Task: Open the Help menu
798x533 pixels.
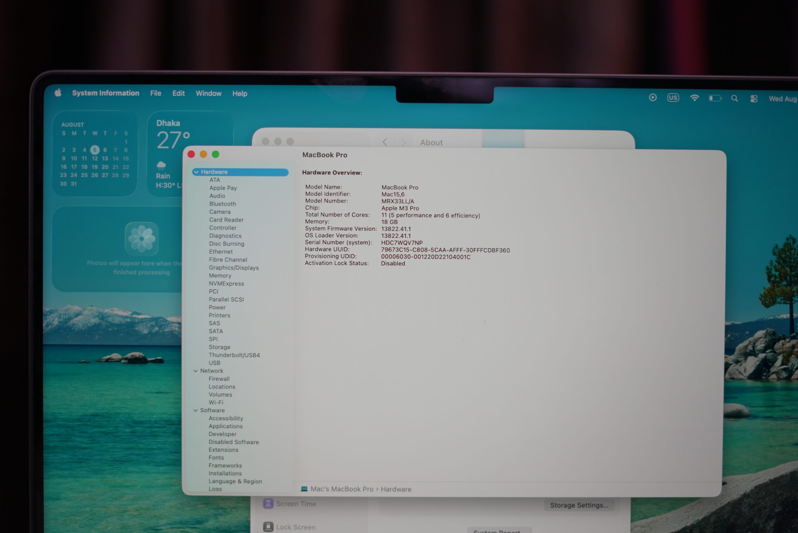Action: pyautogui.click(x=240, y=94)
